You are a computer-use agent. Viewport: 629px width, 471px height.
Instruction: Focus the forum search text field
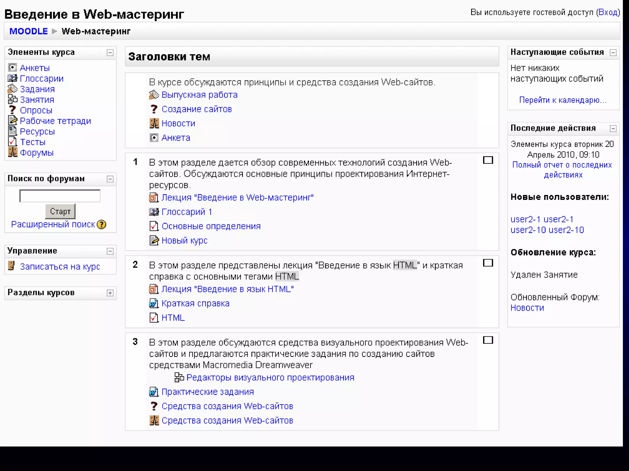point(60,196)
